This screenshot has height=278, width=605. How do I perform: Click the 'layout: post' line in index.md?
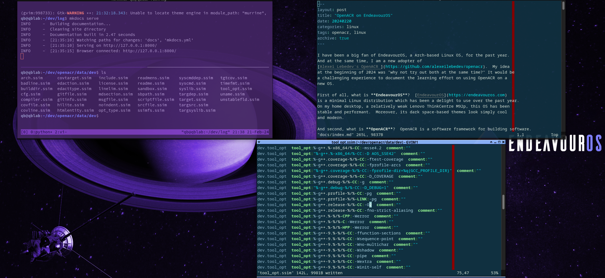pyautogui.click(x=332, y=10)
